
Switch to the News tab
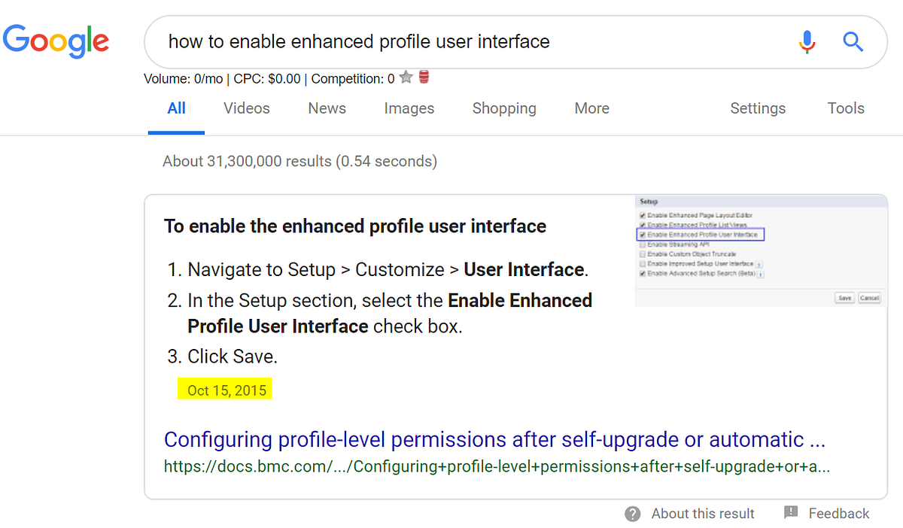click(327, 108)
